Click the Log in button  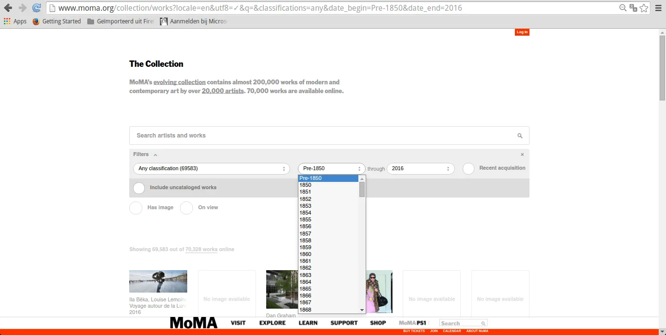522,32
